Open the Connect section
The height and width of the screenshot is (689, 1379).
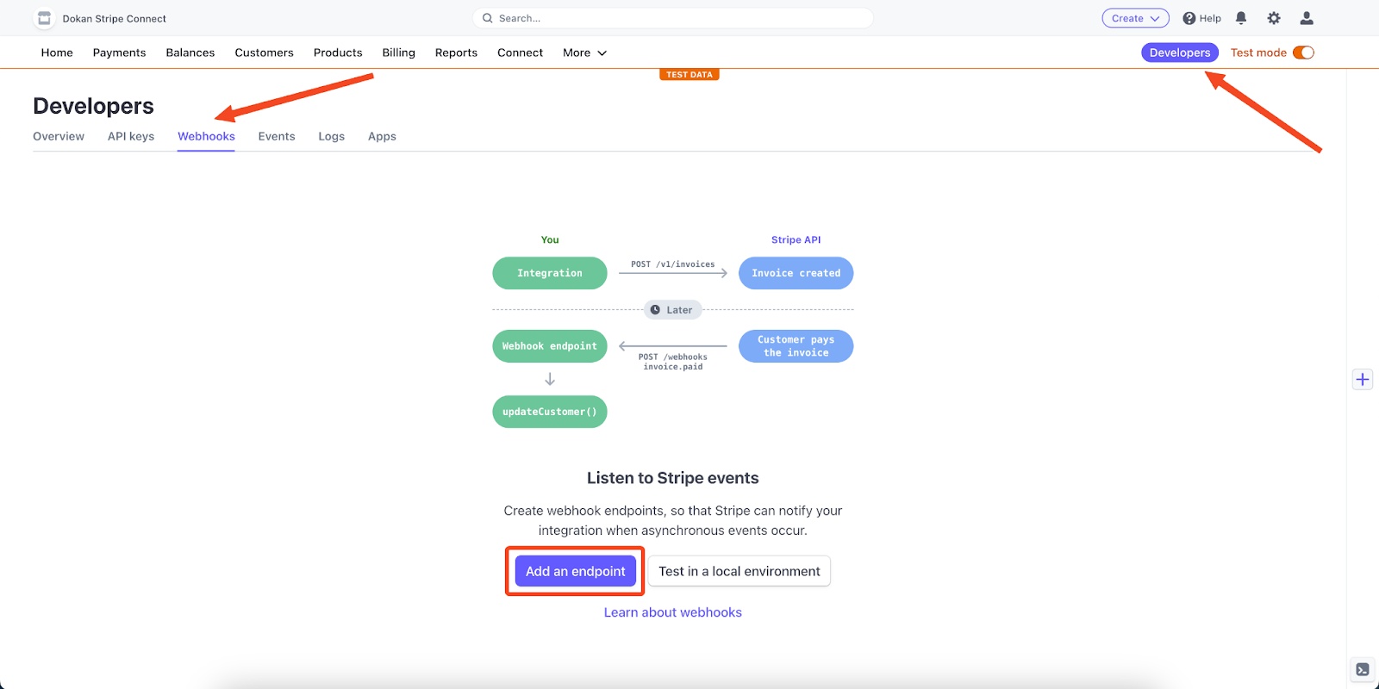520,53
